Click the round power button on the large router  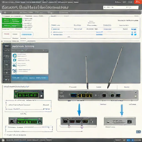pyautogui.click(x=135, y=97)
